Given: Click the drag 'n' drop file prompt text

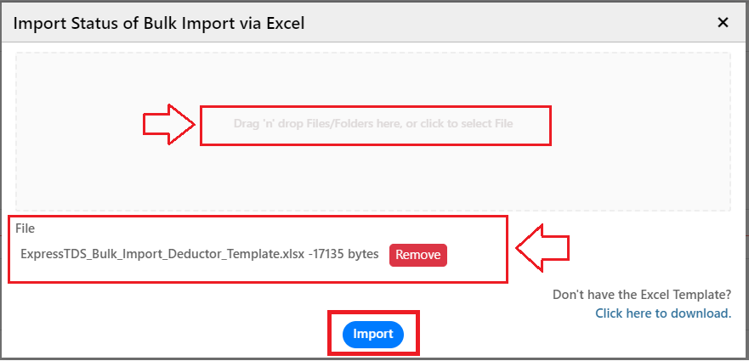Looking at the screenshot, I should 373,124.
